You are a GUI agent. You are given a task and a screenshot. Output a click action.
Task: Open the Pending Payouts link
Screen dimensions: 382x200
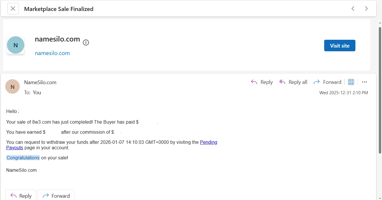coord(208,142)
